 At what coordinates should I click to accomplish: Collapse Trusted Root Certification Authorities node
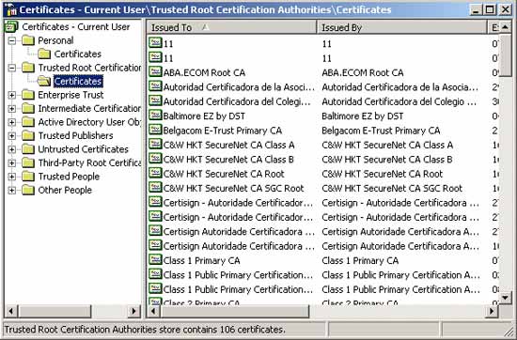(x=12, y=68)
